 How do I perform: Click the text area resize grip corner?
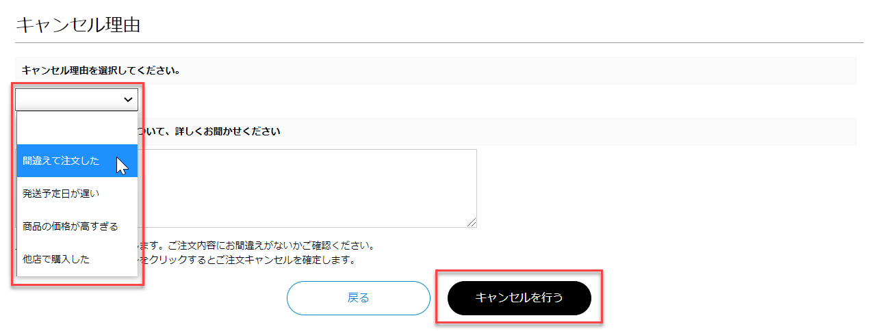[472, 223]
